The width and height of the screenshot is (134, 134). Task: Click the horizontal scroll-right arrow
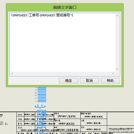(113, 74)
